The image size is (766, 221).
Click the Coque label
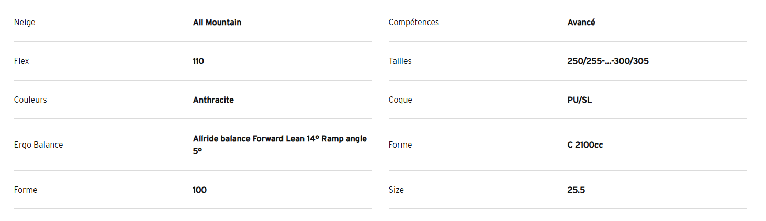tap(400, 100)
